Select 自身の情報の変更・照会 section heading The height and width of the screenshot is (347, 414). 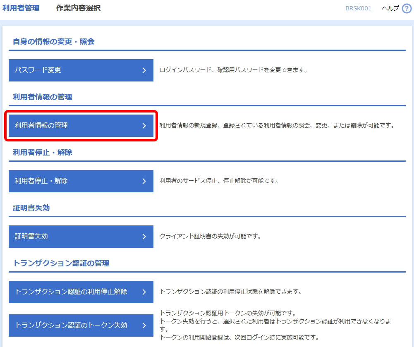coord(54,41)
